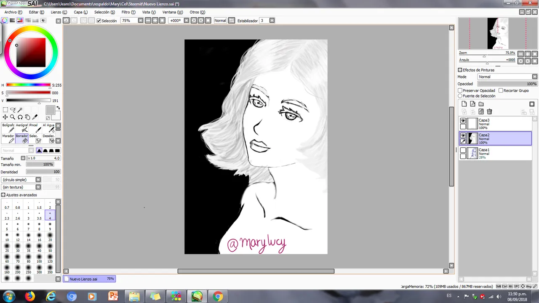This screenshot has width=539, height=303.
Task: Open the Lienzo menu
Action: [59, 12]
